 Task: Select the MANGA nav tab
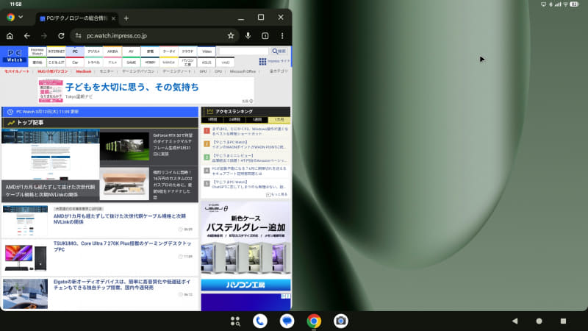(169, 63)
